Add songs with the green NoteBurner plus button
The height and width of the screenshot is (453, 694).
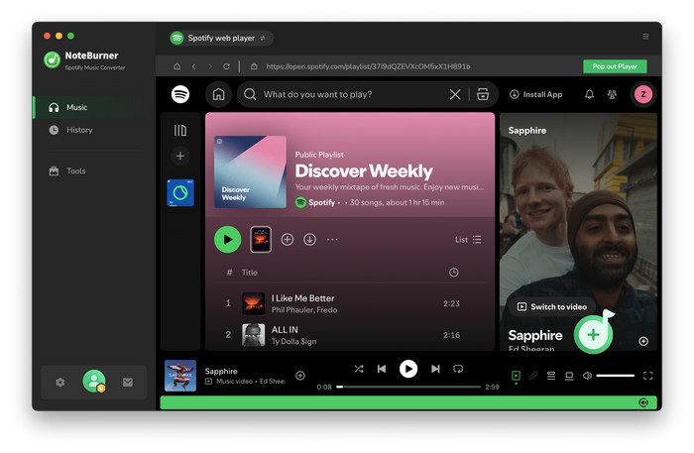593,334
